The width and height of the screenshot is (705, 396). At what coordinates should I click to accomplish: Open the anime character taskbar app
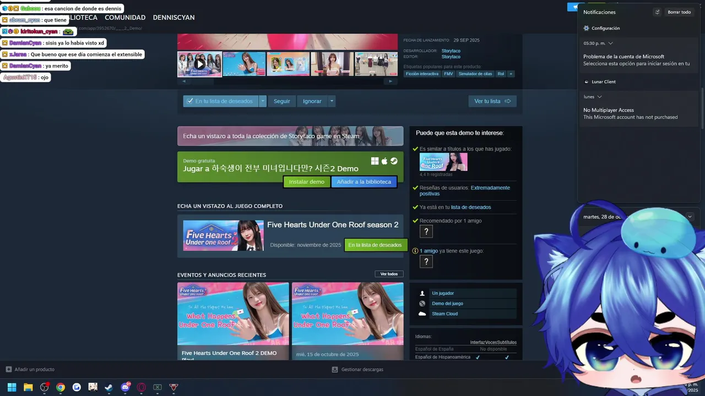coord(93,387)
